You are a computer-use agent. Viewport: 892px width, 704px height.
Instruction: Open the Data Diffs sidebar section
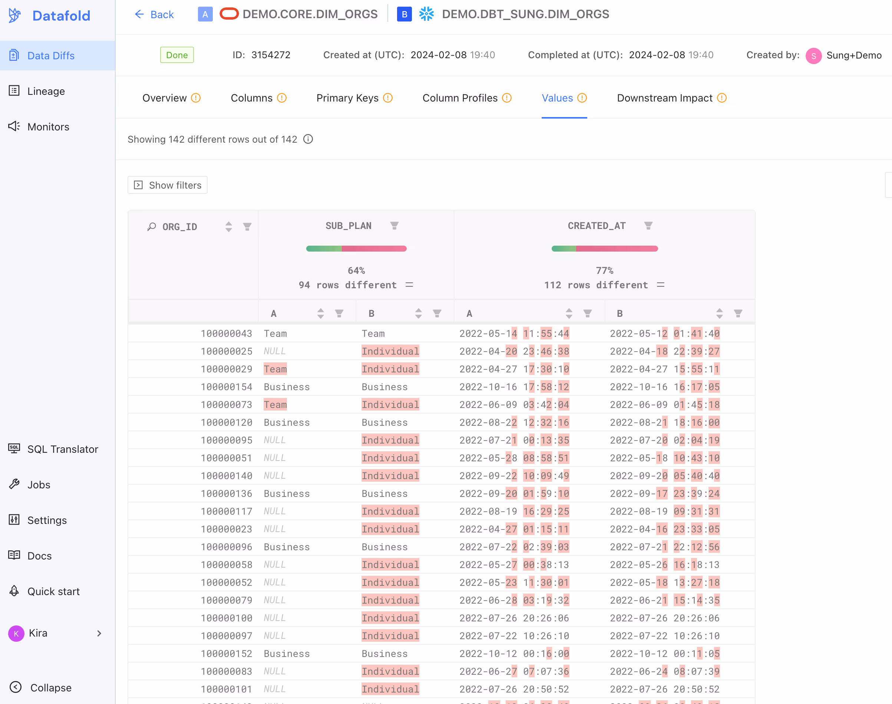pos(57,56)
